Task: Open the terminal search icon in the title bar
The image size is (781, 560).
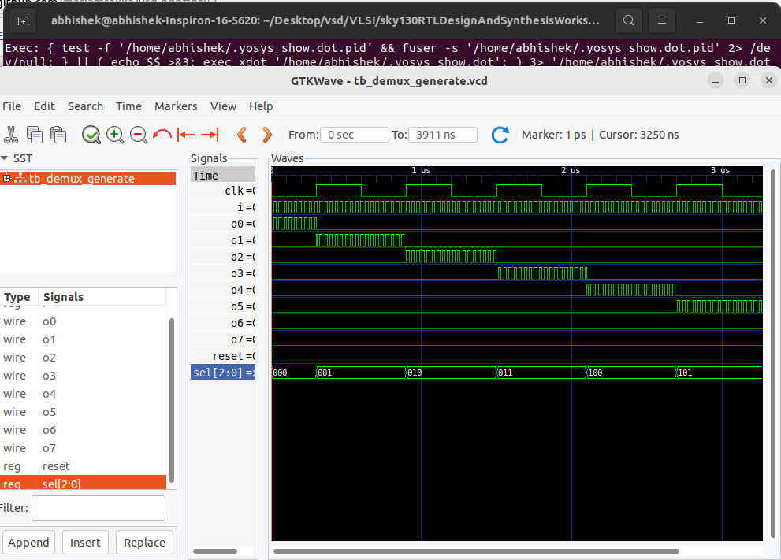Action: [628, 20]
